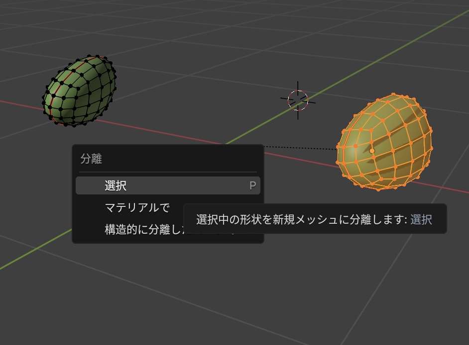Click the P shortcut label beside 選択
Viewport: 469px width, 345px height.
point(252,186)
